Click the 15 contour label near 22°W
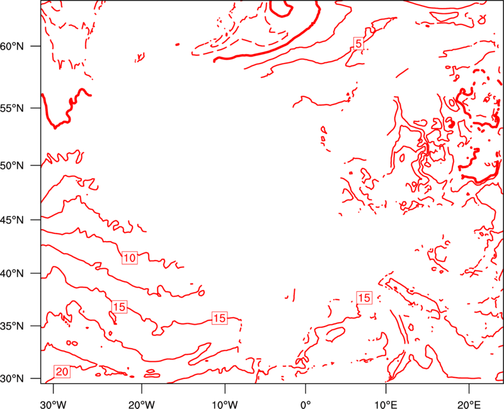Viewport: 504px width, 409px height. pos(119,307)
